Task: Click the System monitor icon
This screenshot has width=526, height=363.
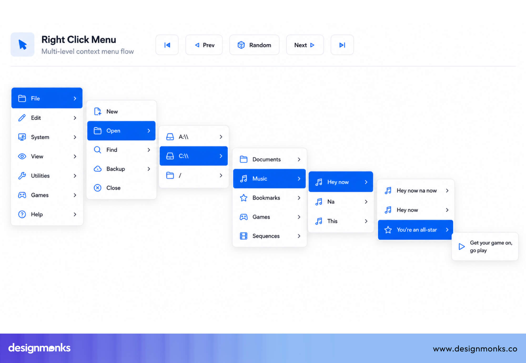Action: (x=22, y=137)
